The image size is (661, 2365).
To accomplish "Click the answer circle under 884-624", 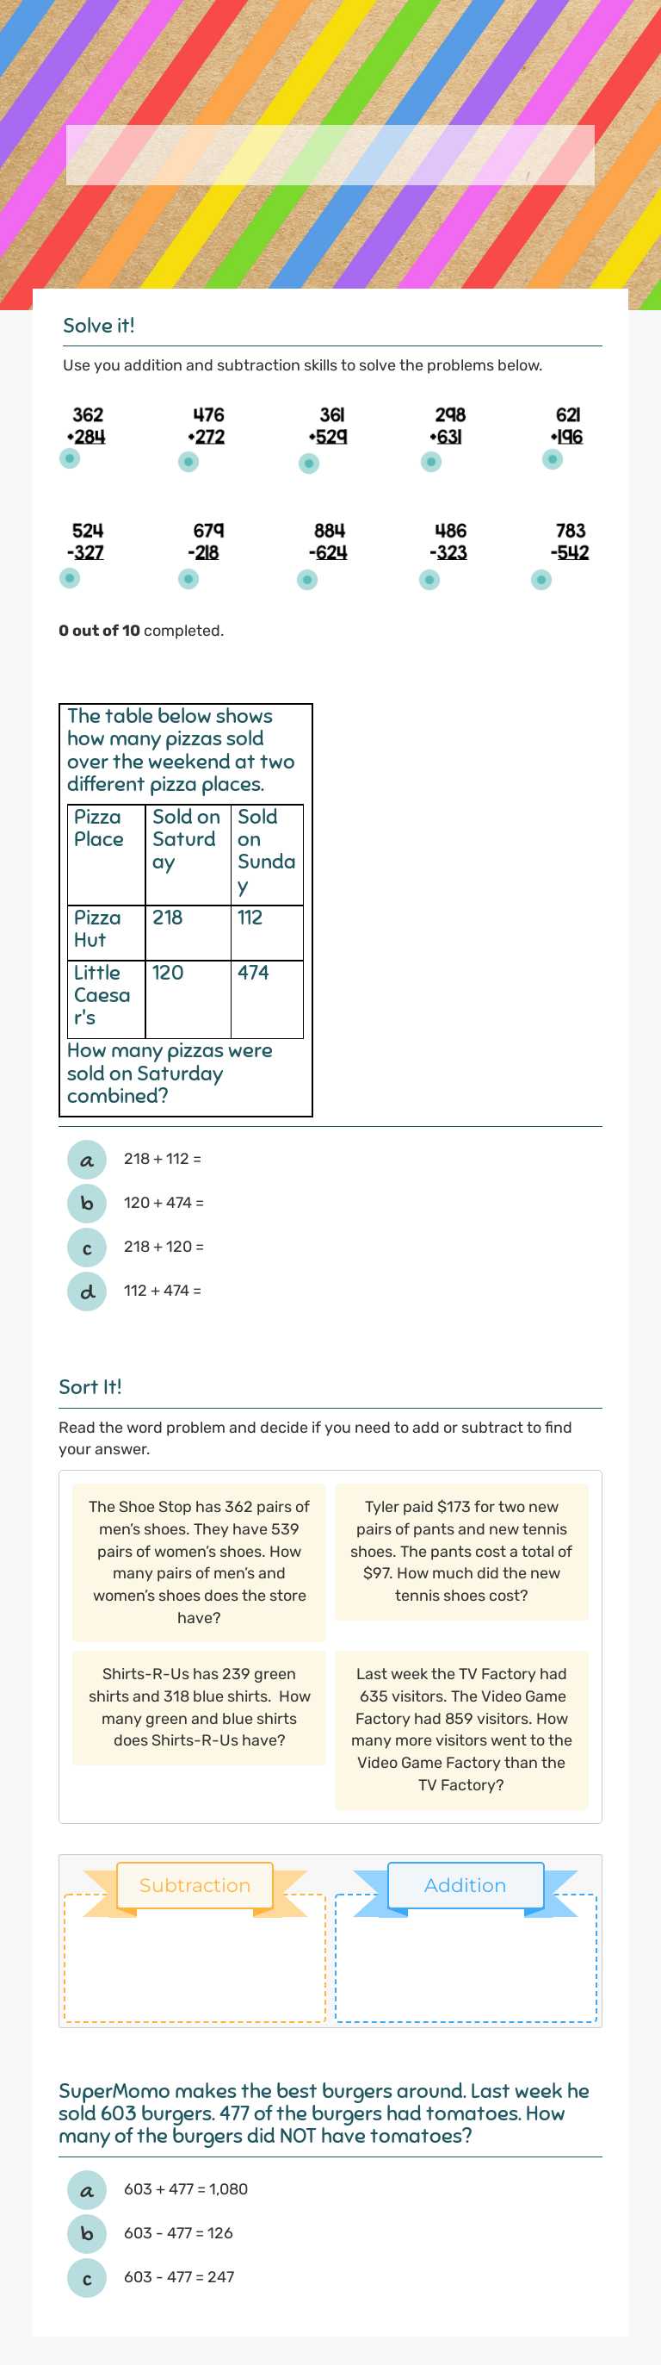I will tap(309, 579).
